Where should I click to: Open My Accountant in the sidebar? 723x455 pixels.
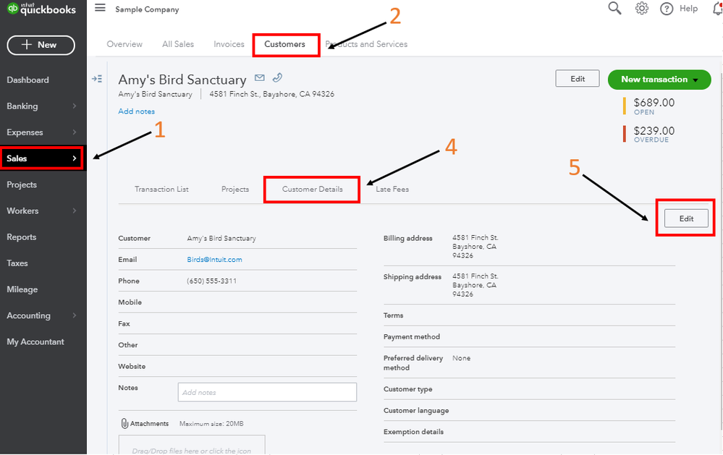(x=35, y=341)
